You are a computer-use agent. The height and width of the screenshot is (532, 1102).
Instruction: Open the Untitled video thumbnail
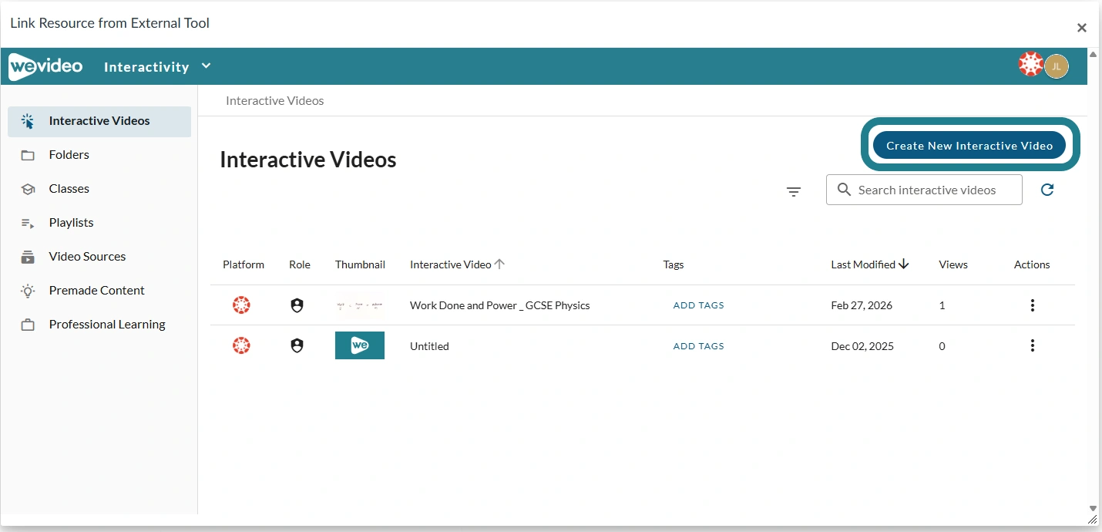(x=360, y=345)
